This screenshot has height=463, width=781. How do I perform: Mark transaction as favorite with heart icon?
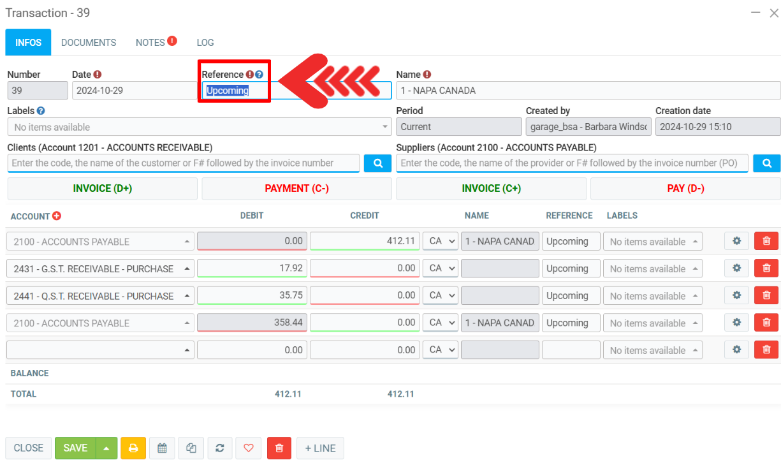[249, 448]
